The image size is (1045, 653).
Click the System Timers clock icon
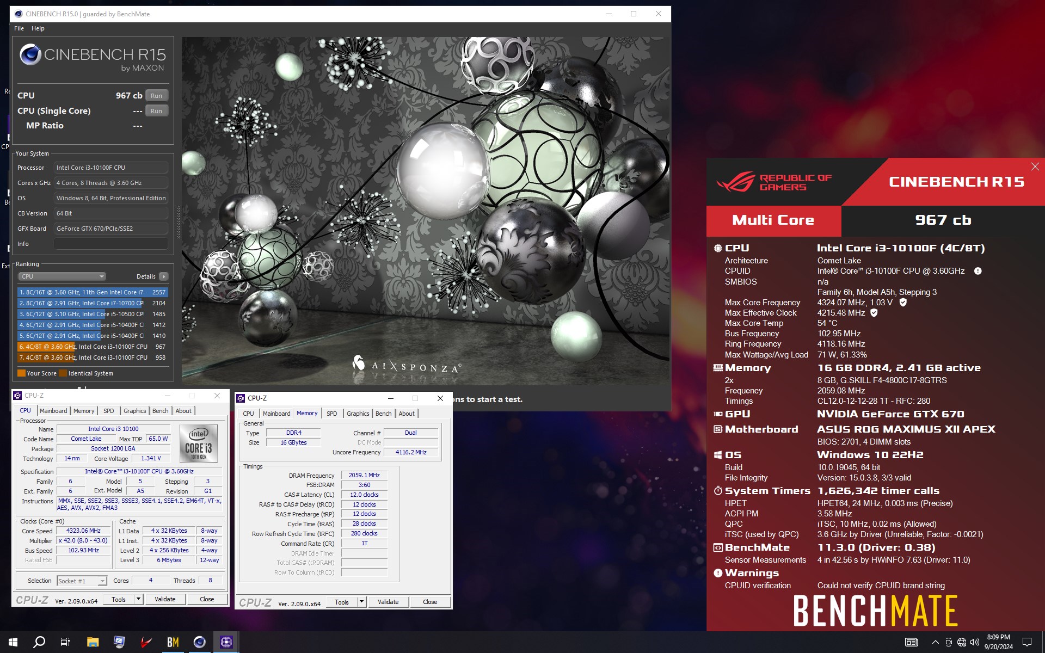point(718,491)
